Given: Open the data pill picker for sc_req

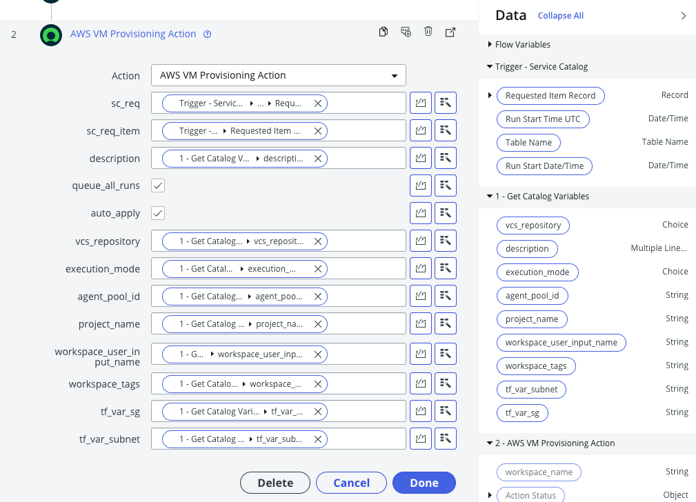Looking at the screenshot, I should coord(446,102).
